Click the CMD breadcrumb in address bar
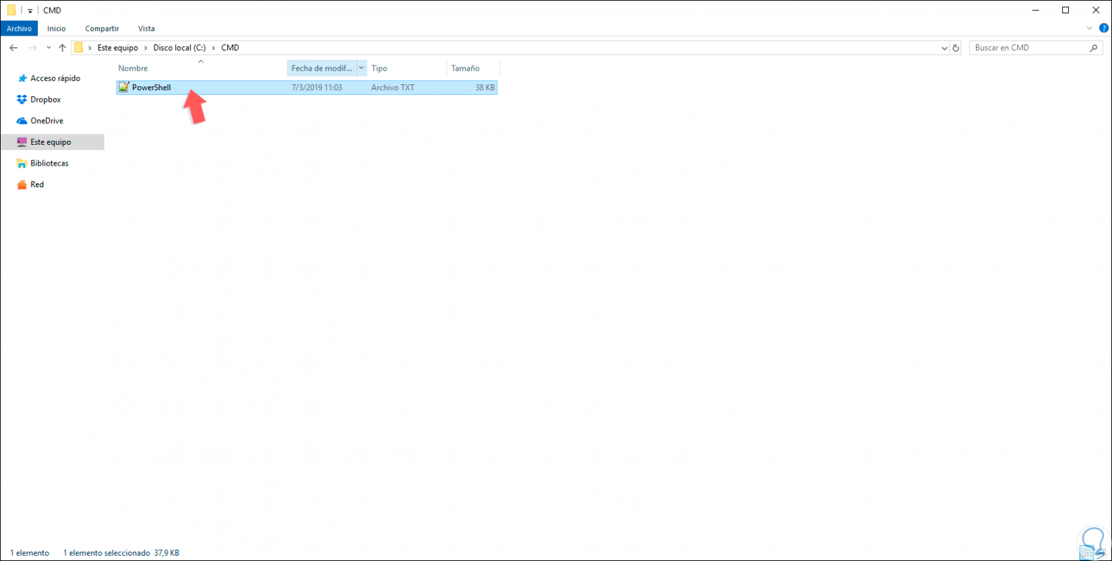Image resolution: width=1112 pixels, height=561 pixels. [x=230, y=48]
